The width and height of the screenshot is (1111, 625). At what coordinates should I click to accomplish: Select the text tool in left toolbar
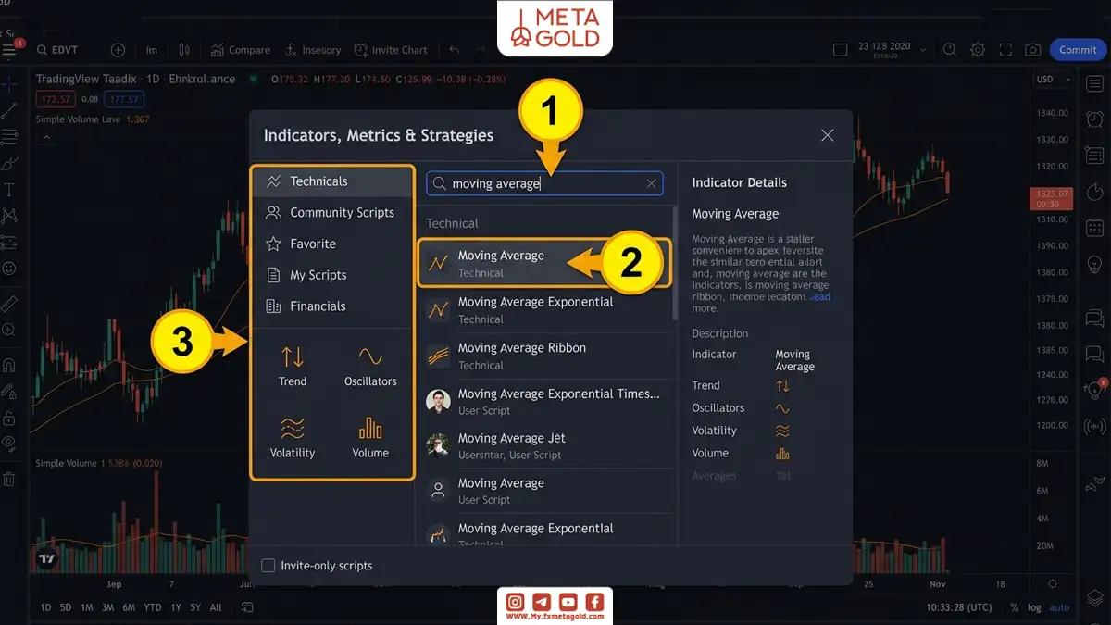9,190
